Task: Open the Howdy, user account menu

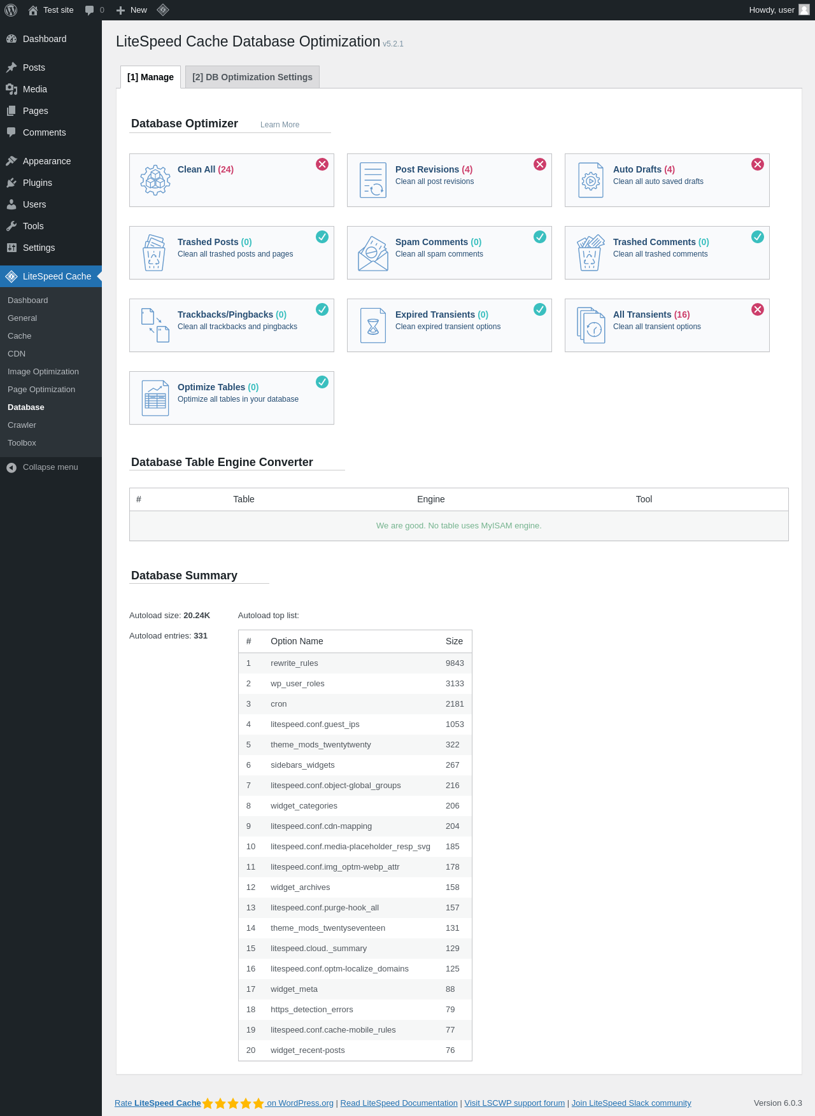Action: (778, 10)
